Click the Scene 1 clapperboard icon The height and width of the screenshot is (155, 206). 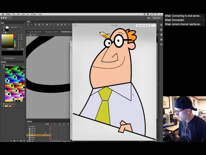[31, 35]
